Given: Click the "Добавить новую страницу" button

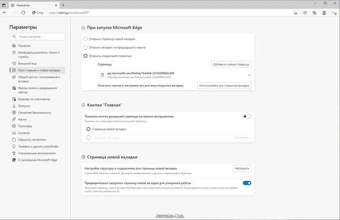Looking at the screenshot, I should tap(231, 65).
